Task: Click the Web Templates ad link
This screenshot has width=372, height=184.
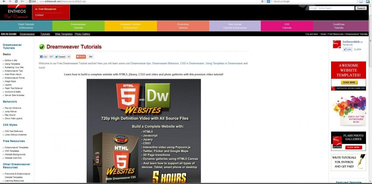Action: (x=64, y=34)
